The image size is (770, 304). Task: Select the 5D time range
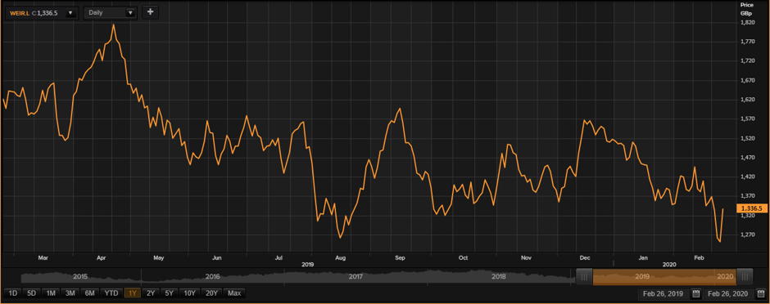pos(32,293)
